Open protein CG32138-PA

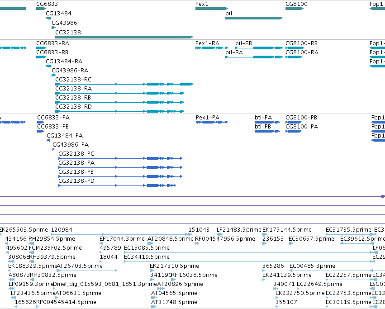pyautogui.click(x=76, y=163)
